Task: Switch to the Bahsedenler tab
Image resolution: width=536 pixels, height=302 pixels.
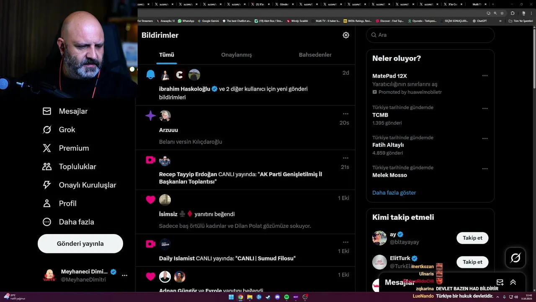Action: (x=315, y=55)
